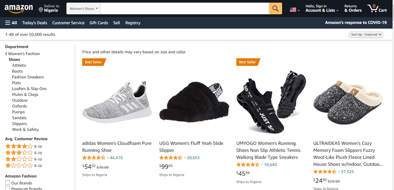
Task: Open Today's Deals in navigation bar
Action: [35, 23]
